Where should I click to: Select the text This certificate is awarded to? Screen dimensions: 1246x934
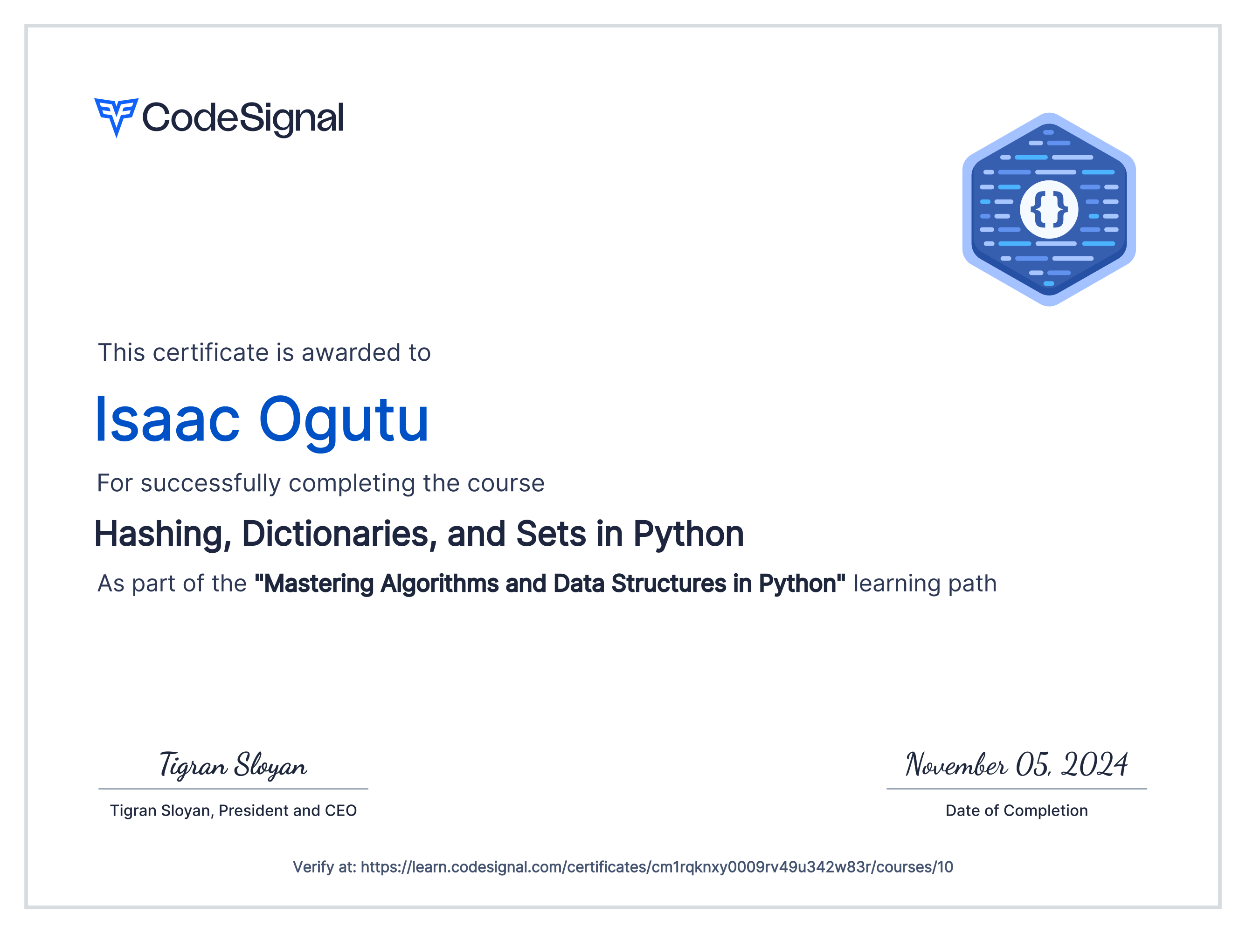pos(264,353)
